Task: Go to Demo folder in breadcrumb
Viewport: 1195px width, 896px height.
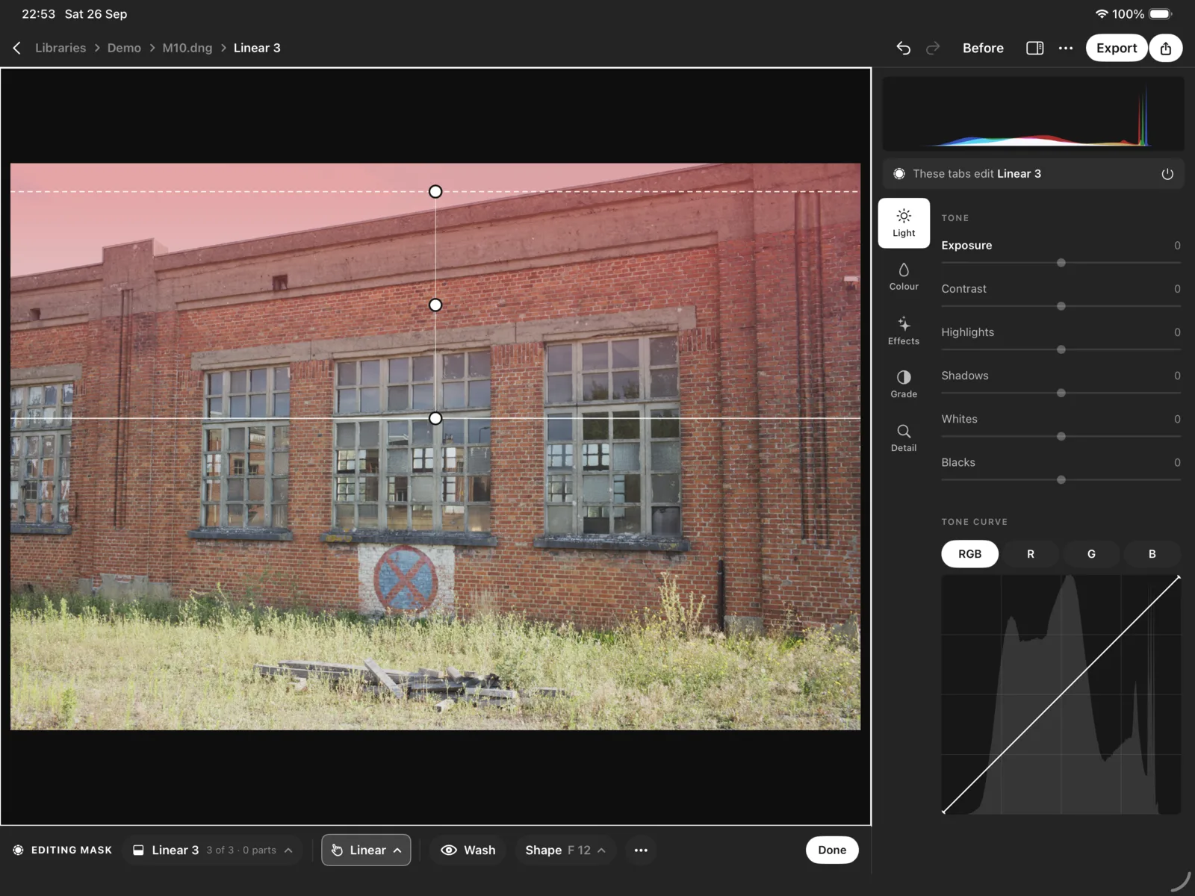Action: 124,48
